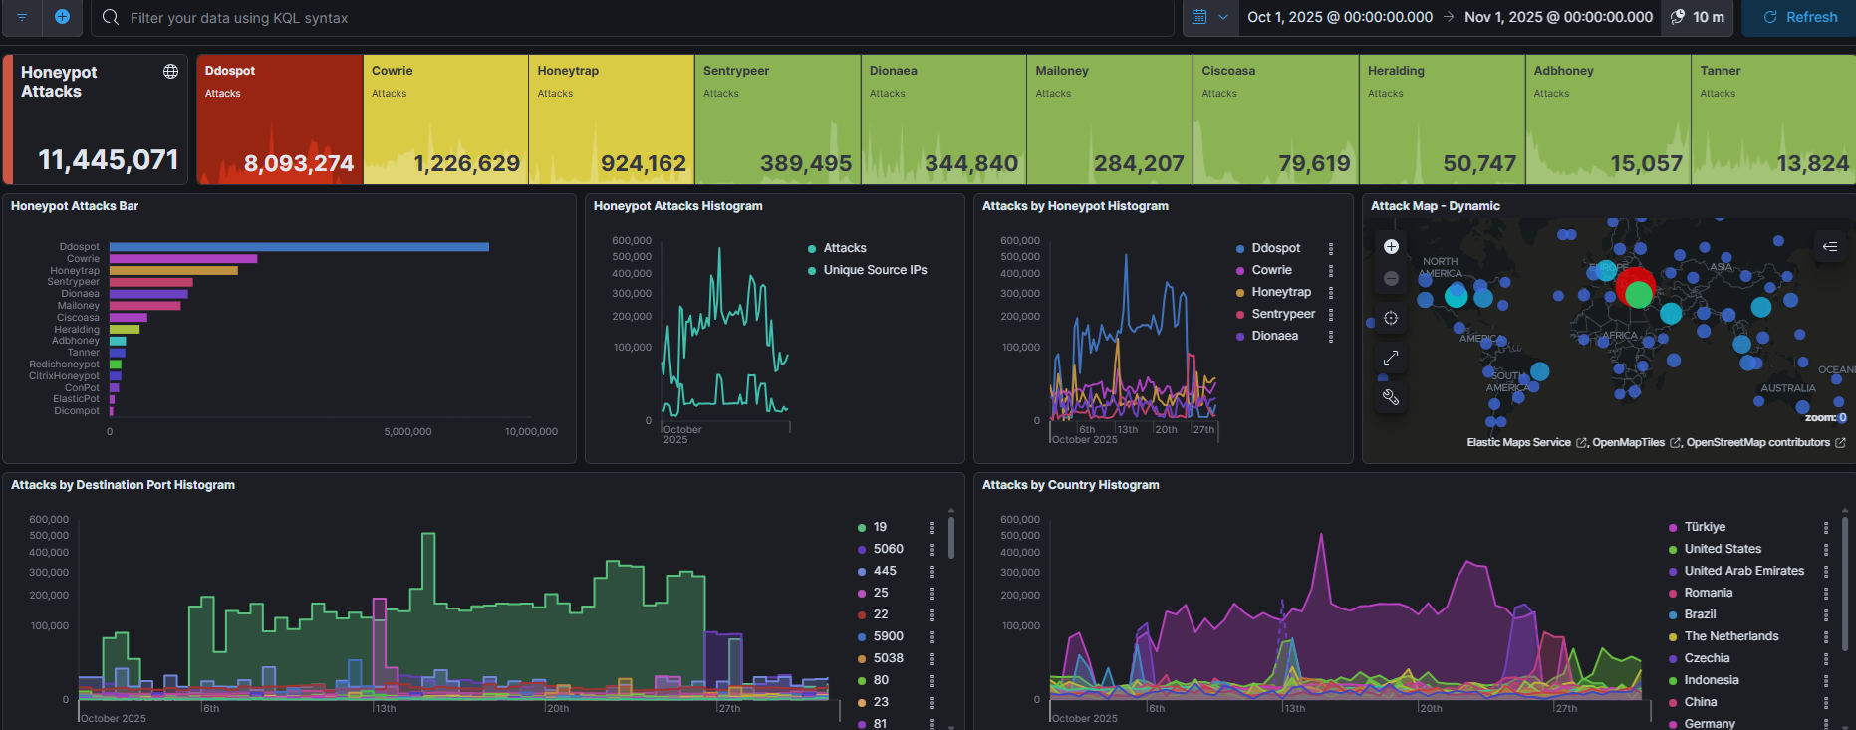Screen dimensions: 1856x730
Task: Expand the map layers panel
Action: pos(1830,247)
